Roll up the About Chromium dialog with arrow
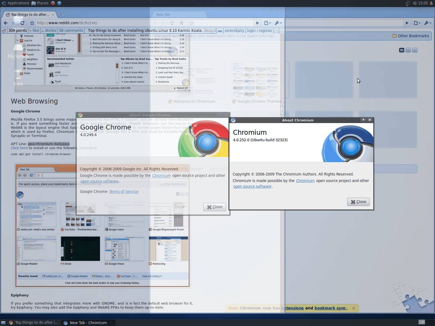435x326 pixels. pos(363,120)
